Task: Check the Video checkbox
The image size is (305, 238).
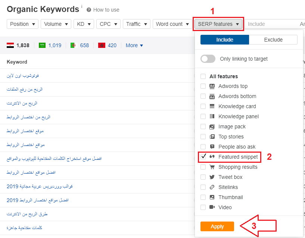Action: coord(203,207)
